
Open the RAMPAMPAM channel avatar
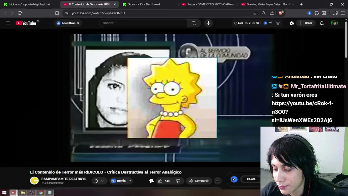(34, 180)
